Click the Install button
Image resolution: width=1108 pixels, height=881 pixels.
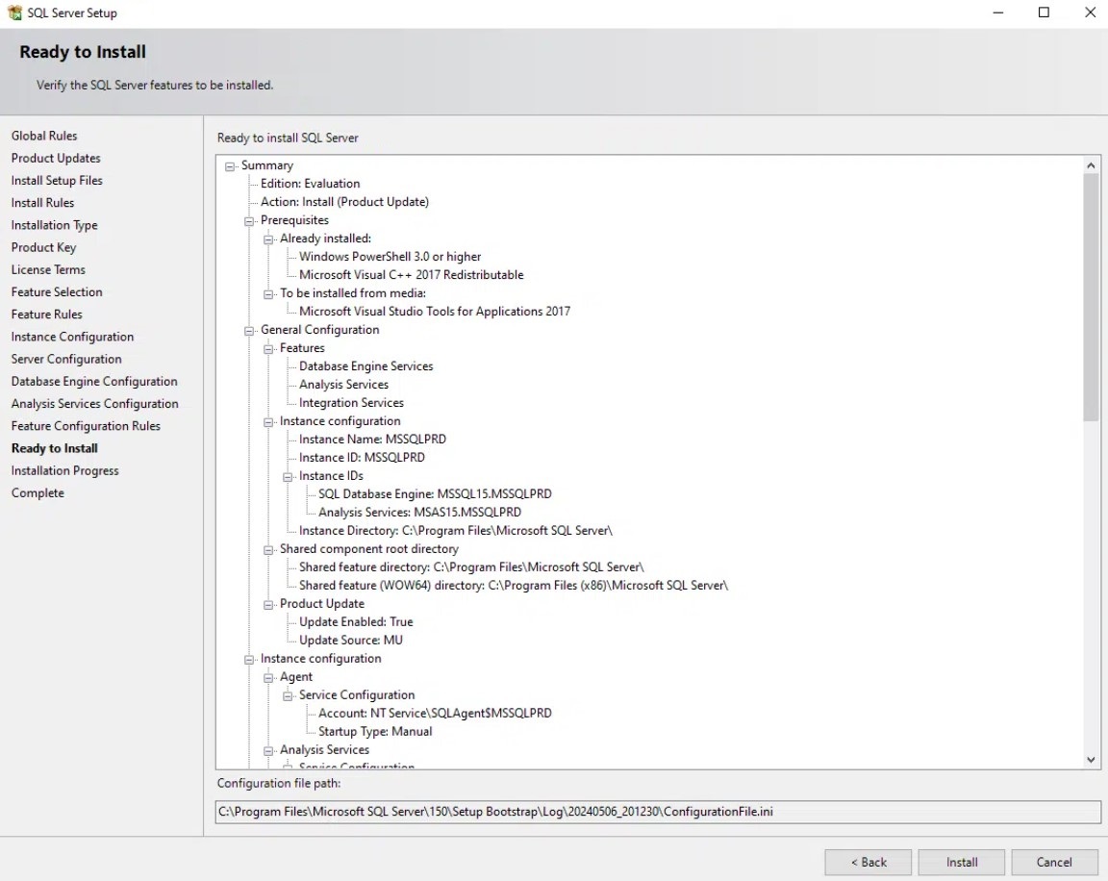[962, 862]
